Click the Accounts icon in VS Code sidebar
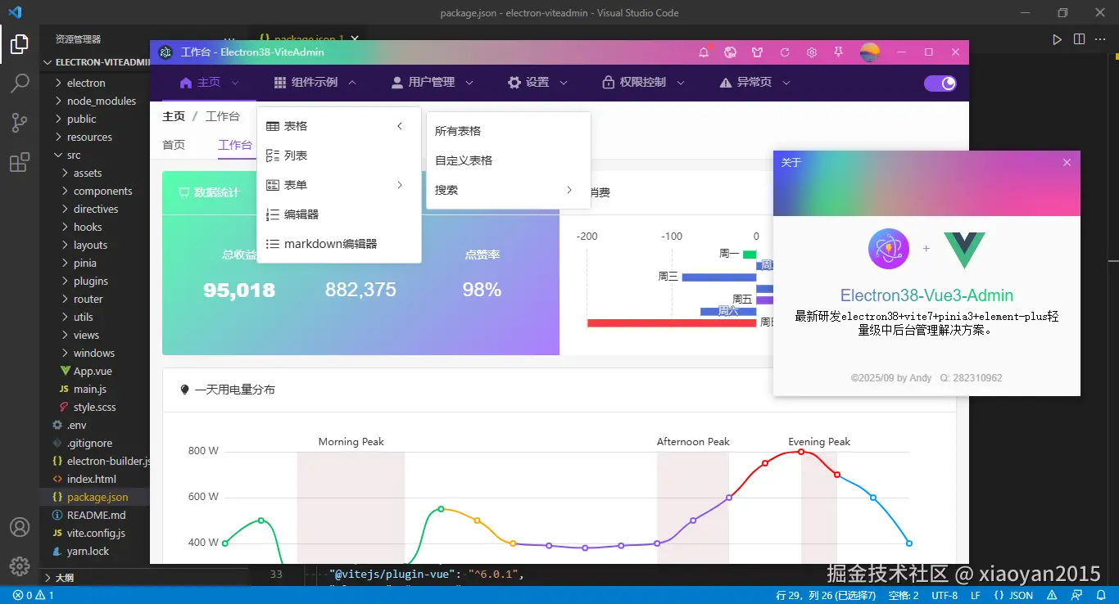The width and height of the screenshot is (1119, 604). [19, 528]
